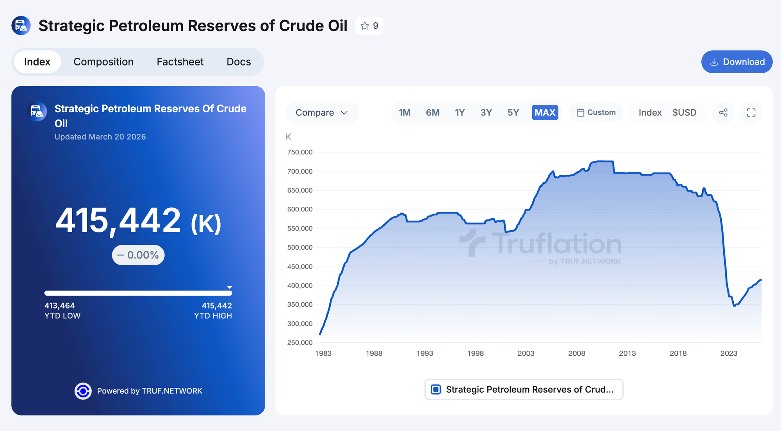The height and width of the screenshot is (431, 781).
Task: Expand the chart to fullscreen
Action: point(751,113)
